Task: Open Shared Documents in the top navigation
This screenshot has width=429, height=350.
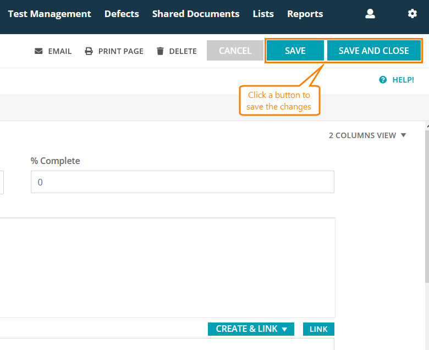Action: point(196,14)
